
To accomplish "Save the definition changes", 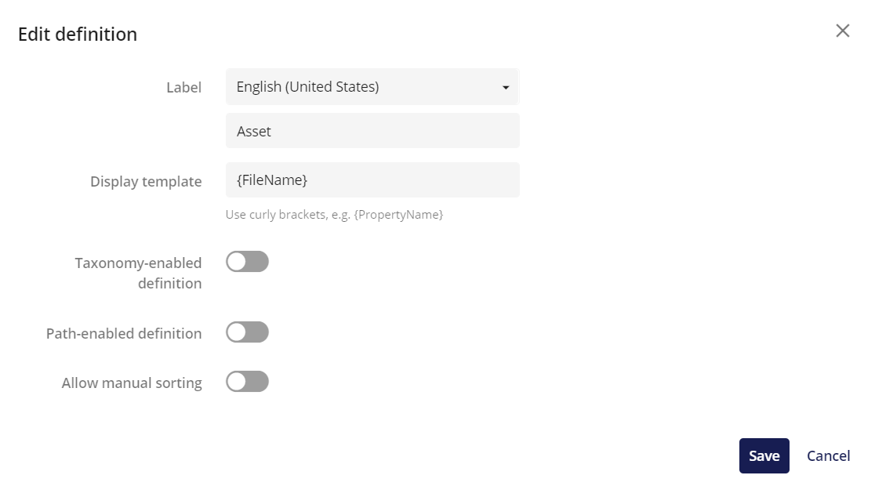I will coord(764,455).
